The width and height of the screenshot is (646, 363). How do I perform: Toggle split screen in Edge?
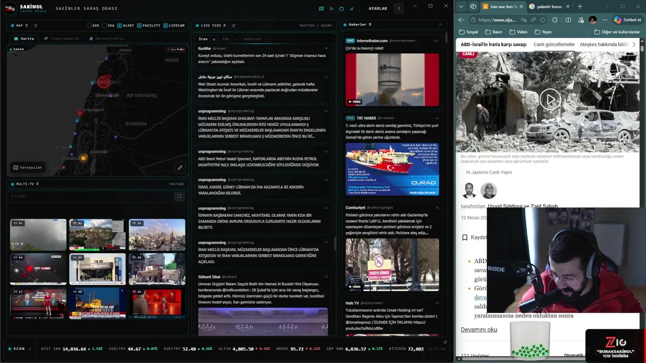coord(568,20)
